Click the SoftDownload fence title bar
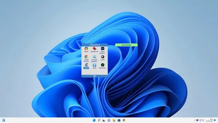The image size is (218, 123). pos(95,45)
